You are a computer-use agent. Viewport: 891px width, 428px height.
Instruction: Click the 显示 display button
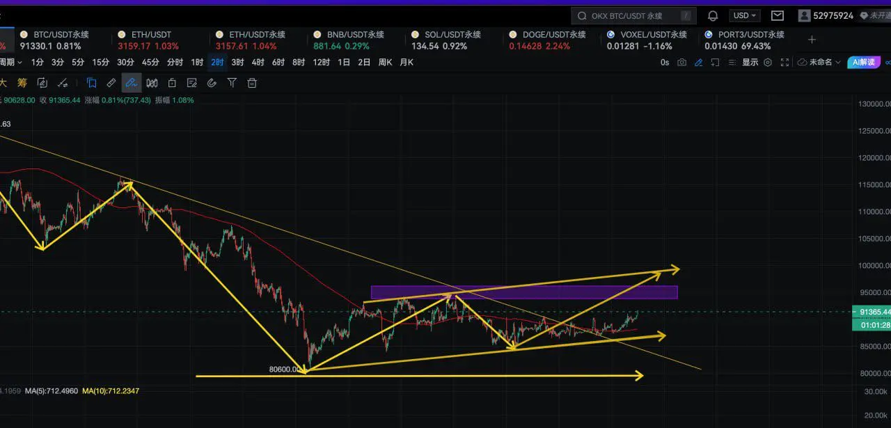(x=750, y=62)
